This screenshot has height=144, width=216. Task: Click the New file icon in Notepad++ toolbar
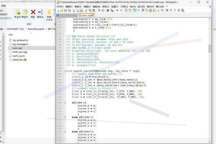58,10
